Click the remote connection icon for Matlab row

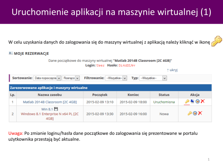[x=192, y=101]
